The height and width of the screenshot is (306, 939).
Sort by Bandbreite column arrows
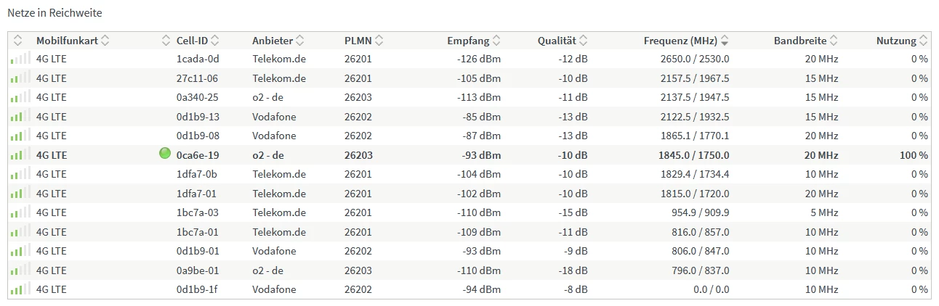834,41
